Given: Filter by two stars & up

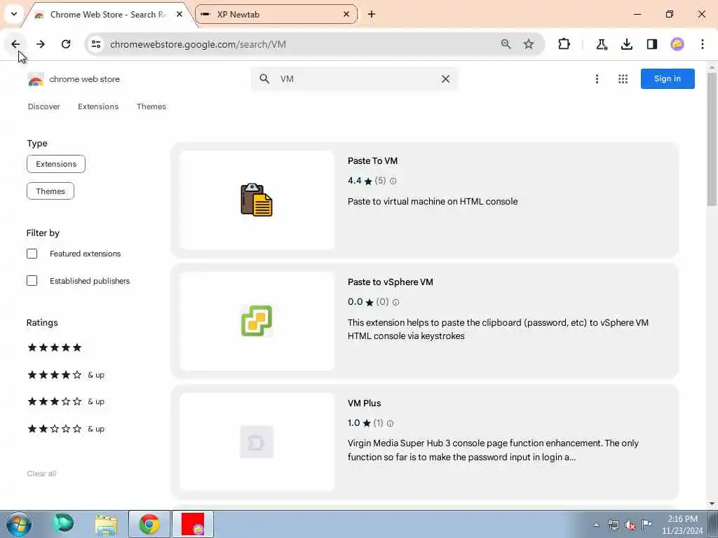Looking at the screenshot, I should pyautogui.click(x=66, y=429).
